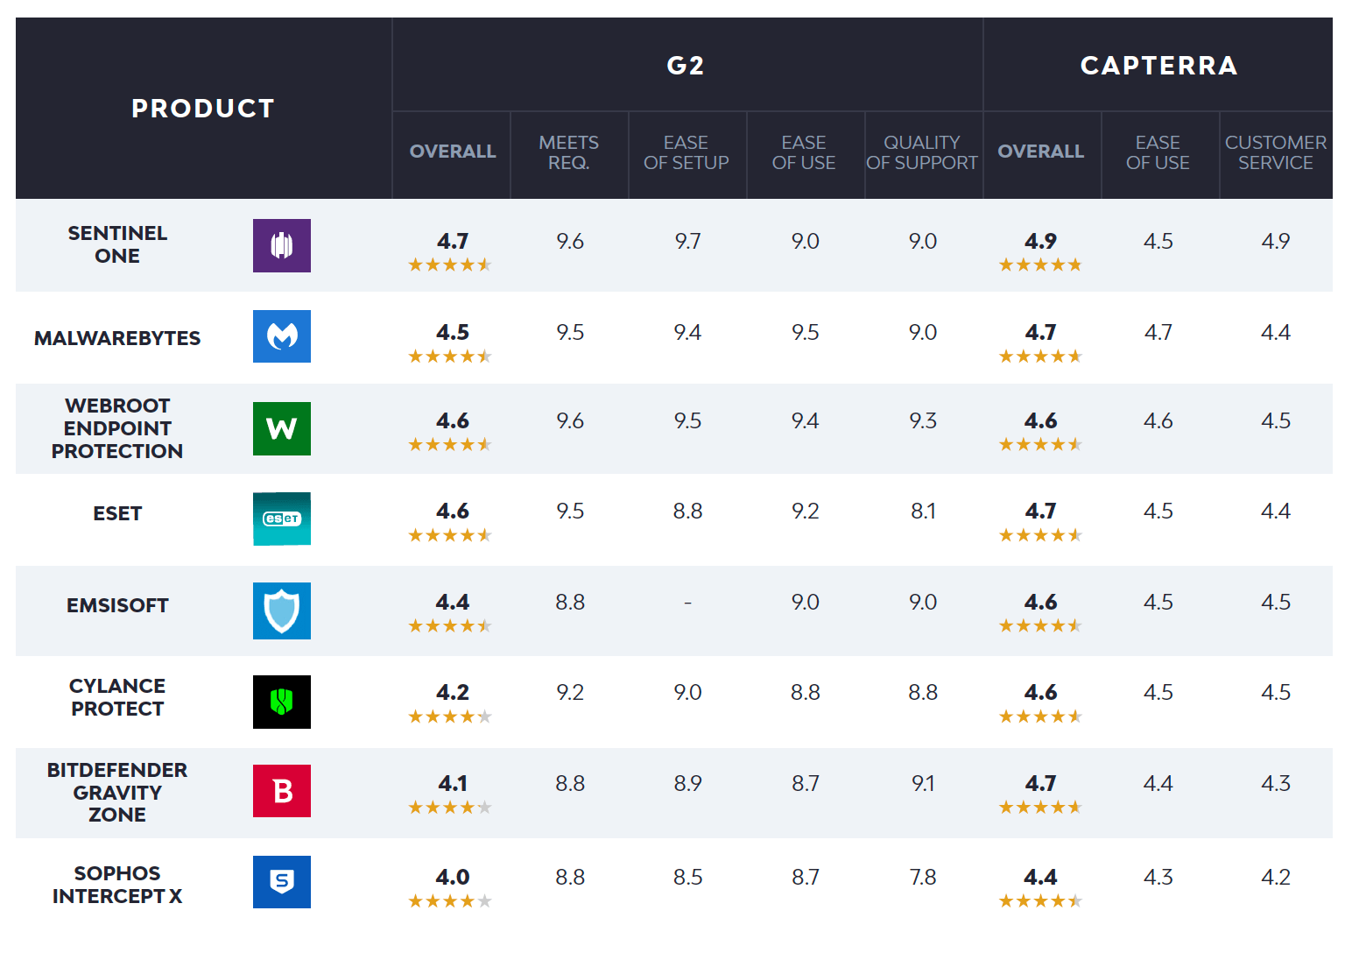The height and width of the screenshot is (960, 1359).
Task: Switch to the Capterra section header
Action: [x=1159, y=65]
